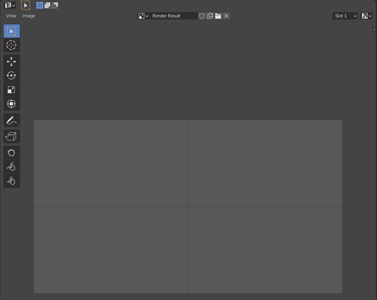Select the Scale tool
This screenshot has width=377, height=300.
[11, 90]
